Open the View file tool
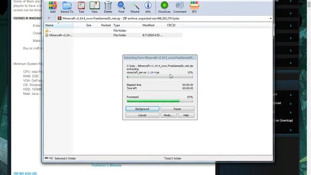The image size is (311, 175). (x=95, y=7)
